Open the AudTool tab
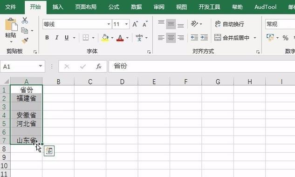Screen dimensions: 295x177 pos(265,7)
